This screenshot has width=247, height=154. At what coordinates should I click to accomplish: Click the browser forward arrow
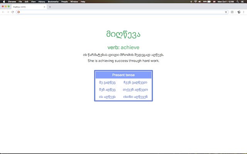pyautogui.click(x=8, y=12)
